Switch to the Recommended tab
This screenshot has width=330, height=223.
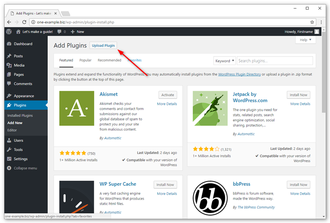click(x=109, y=60)
